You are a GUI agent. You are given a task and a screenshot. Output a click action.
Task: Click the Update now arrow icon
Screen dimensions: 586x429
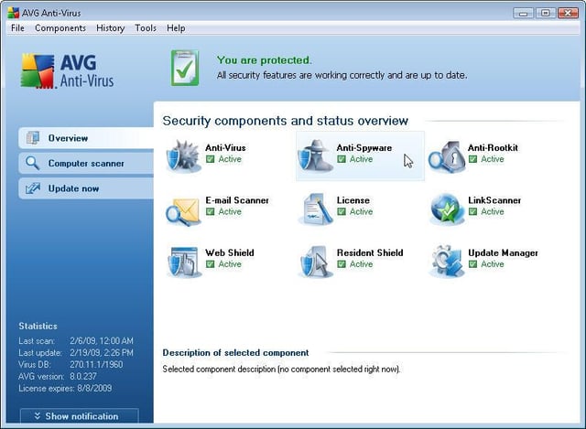point(33,188)
